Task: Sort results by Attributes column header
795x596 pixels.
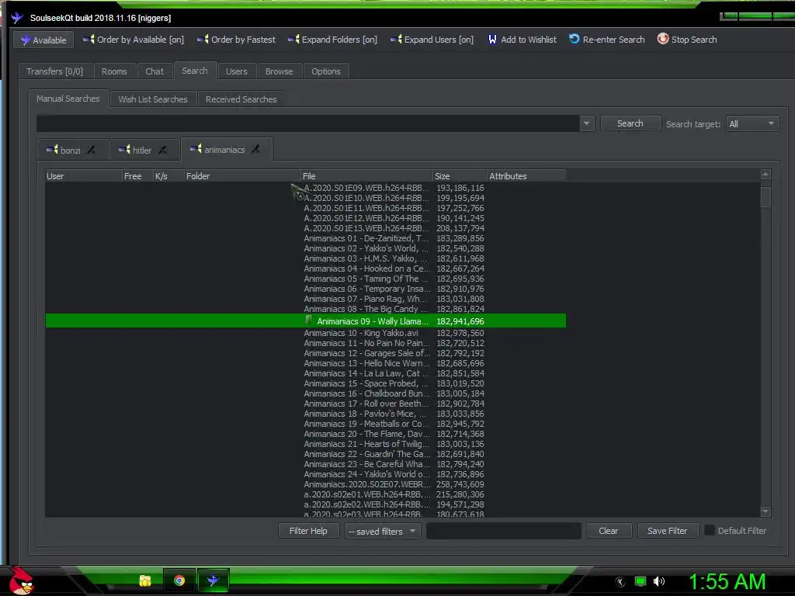Action: [527, 176]
